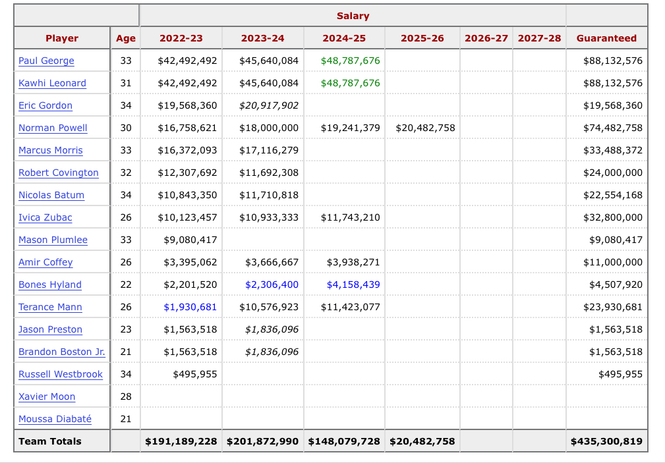Select Kawhi Leonard's green $48,787,676 salary

(x=351, y=83)
